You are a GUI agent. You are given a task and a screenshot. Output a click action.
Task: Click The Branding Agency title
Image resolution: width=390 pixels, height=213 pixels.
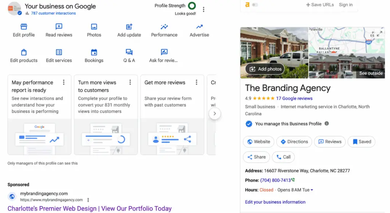[x=288, y=88]
